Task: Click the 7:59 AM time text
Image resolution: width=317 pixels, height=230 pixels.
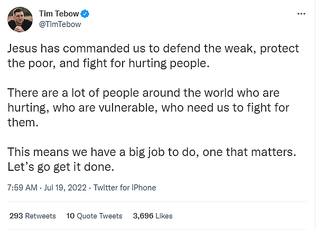Action: pos(22,187)
